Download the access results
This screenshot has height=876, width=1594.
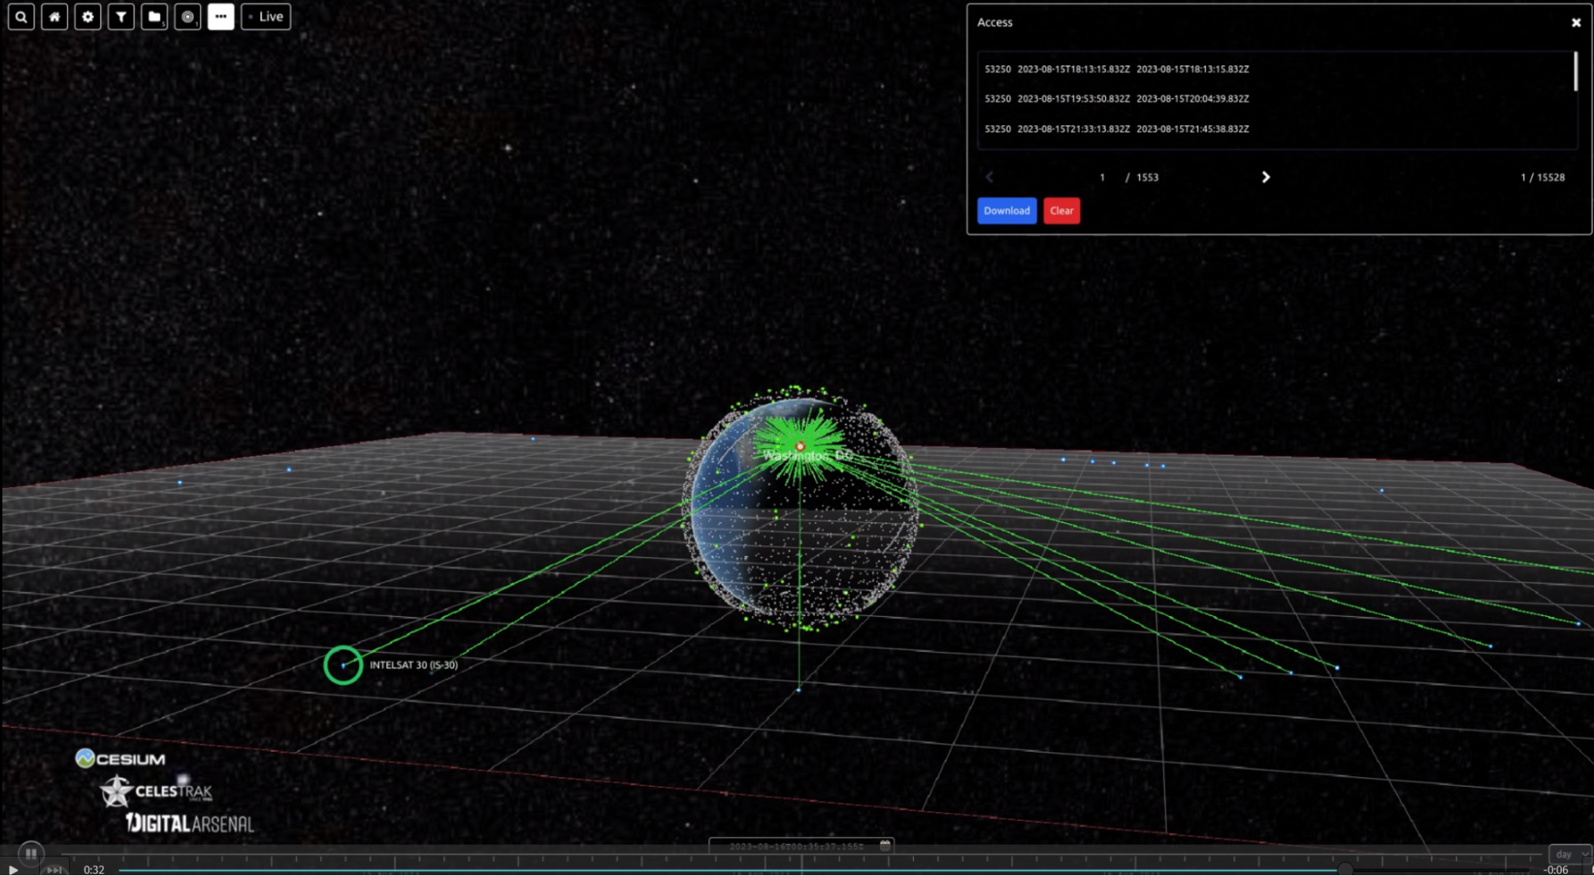pos(1006,210)
